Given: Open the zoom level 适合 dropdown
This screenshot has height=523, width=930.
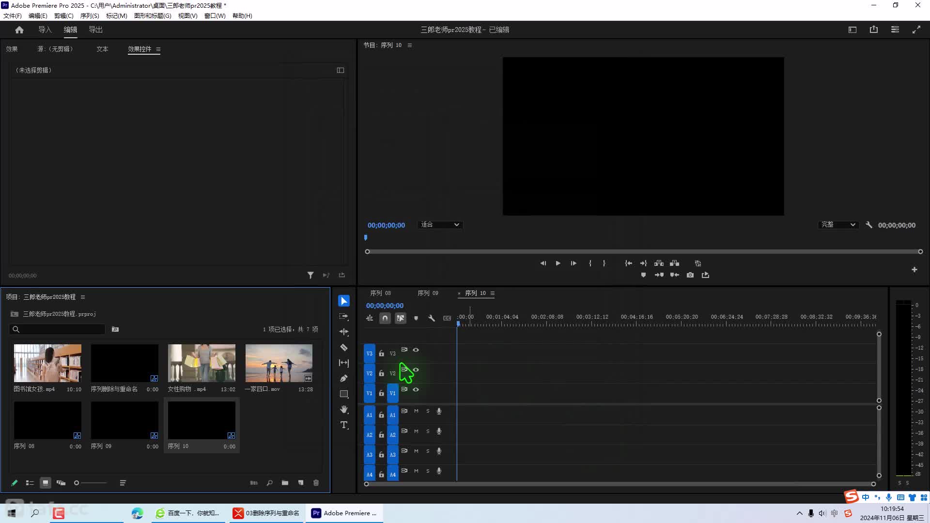Looking at the screenshot, I should 440,225.
